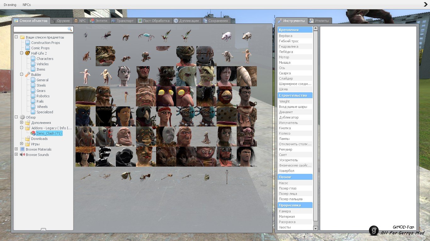
Task: Select the Ремувер tool
Action: pos(295,149)
